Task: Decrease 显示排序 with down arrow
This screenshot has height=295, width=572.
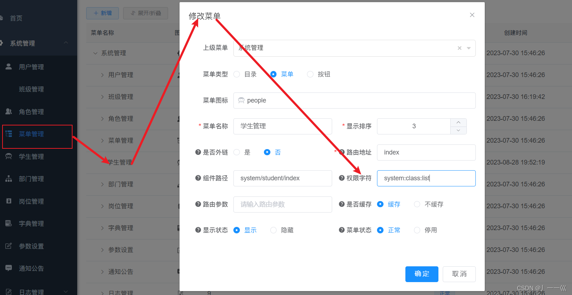Action: tap(459, 130)
